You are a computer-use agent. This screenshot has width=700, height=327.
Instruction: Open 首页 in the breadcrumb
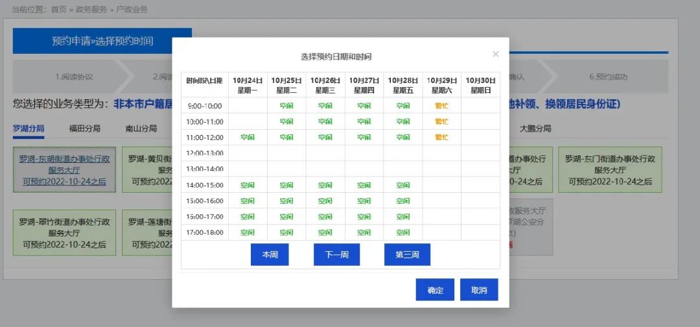click(58, 9)
